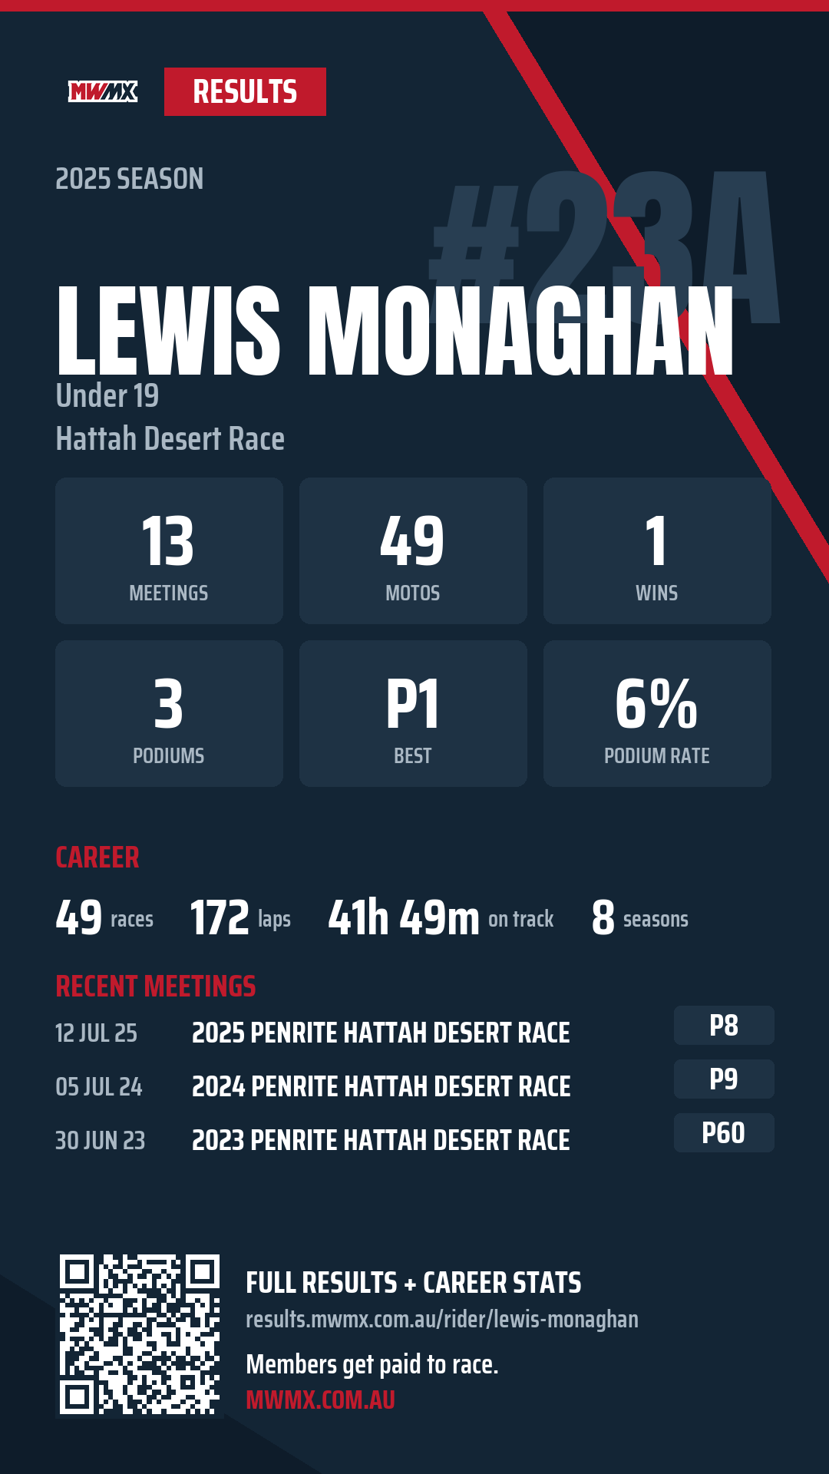Open the results.mwmx.com.au rider link
Screen dimensions: 829x1474
click(442, 1319)
